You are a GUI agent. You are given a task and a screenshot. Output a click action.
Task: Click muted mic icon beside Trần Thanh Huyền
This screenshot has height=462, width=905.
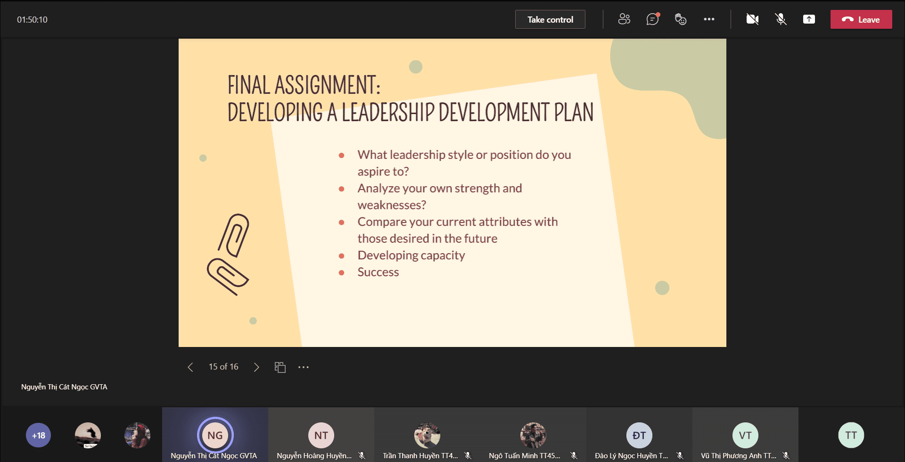click(x=468, y=455)
